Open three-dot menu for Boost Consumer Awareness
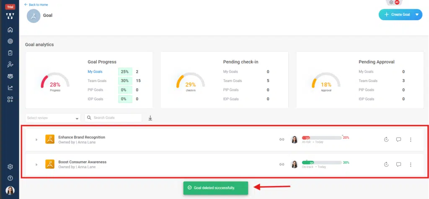This screenshot has width=429, height=199. pos(411,164)
